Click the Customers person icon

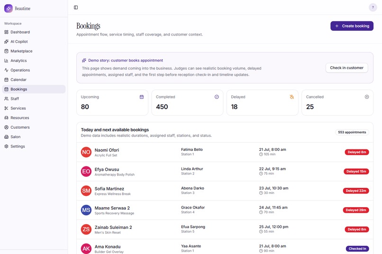(6, 127)
